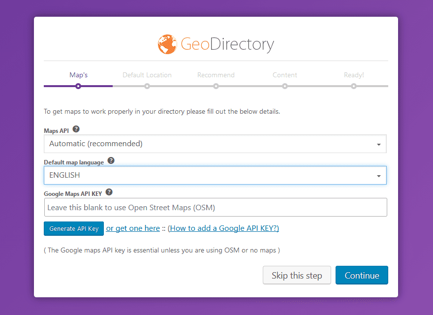Click the Skip this step button

pyautogui.click(x=297, y=275)
